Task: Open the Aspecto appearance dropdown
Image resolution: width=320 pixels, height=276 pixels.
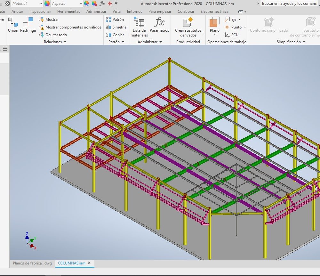Action: coord(80,4)
